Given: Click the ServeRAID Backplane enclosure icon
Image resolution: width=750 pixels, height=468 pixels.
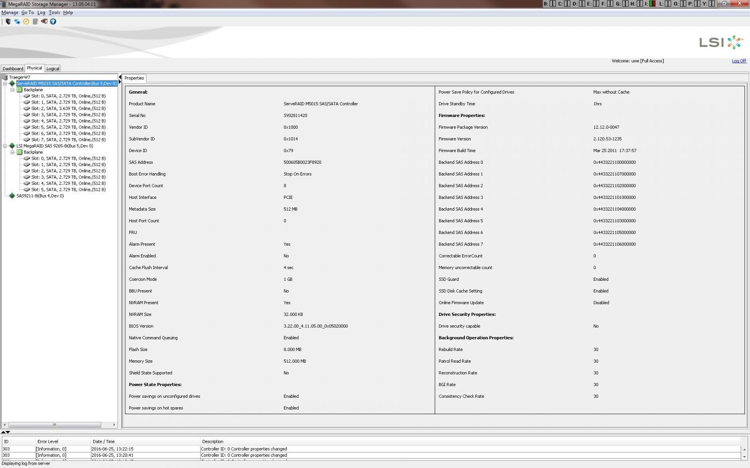Looking at the screenshot, I should coord(19,90).
